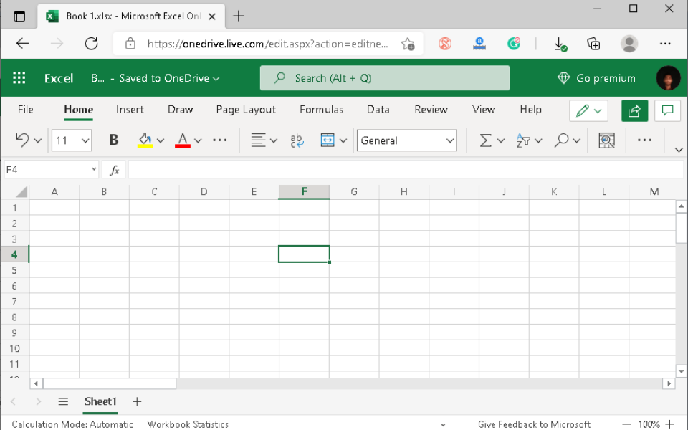688x430 pixels.
Task: Open the Grammarly extension icon
Action: [513, 44]
